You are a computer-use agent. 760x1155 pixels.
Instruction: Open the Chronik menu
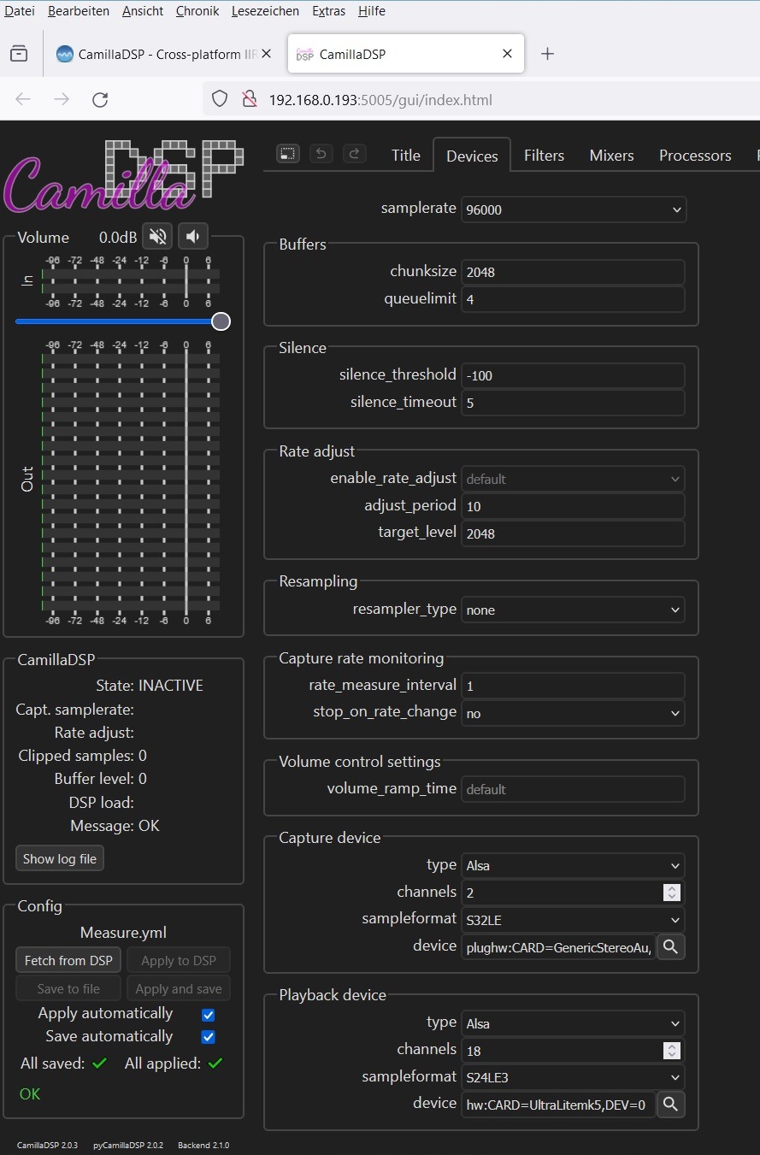[197, 11]
